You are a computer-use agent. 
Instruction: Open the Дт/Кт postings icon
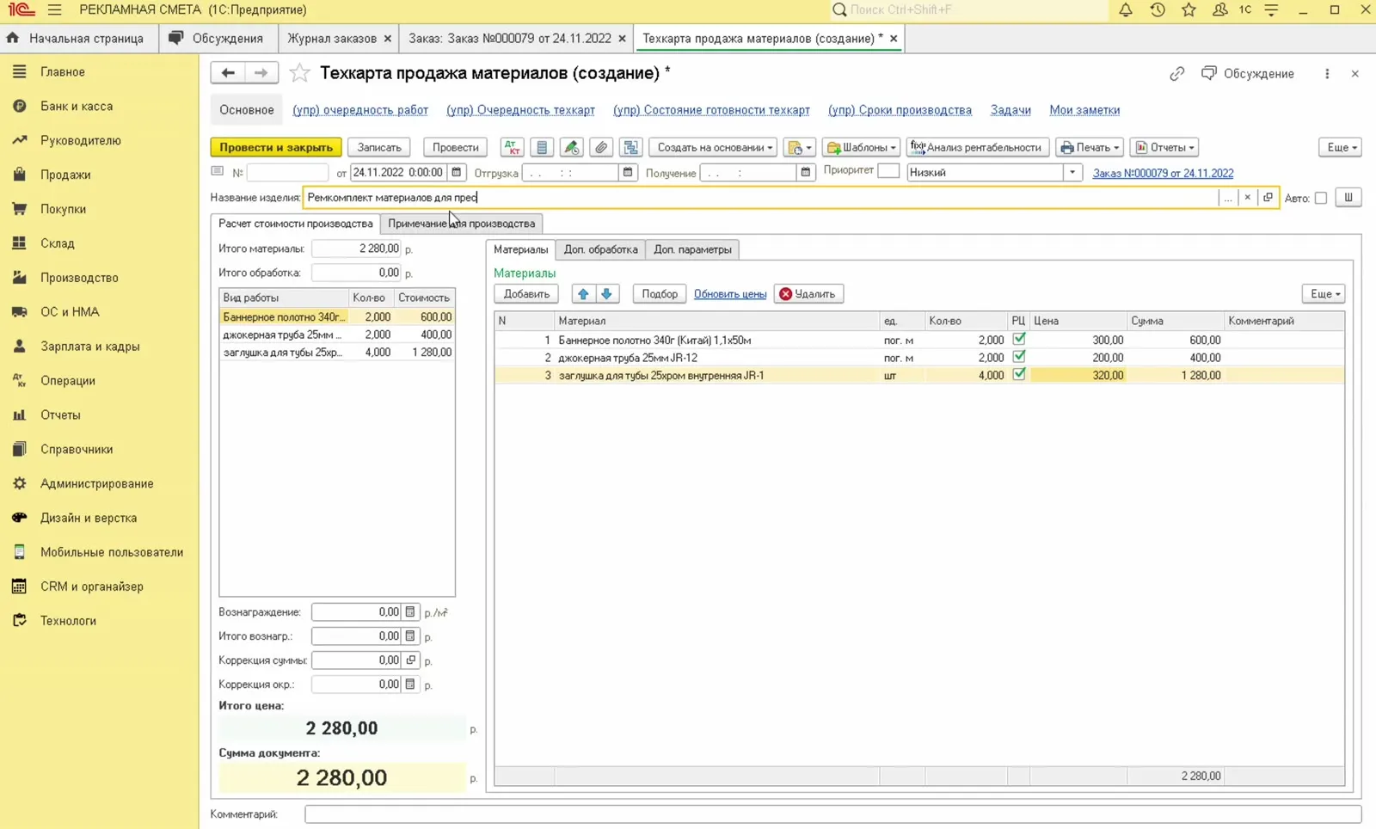[512, 147]
